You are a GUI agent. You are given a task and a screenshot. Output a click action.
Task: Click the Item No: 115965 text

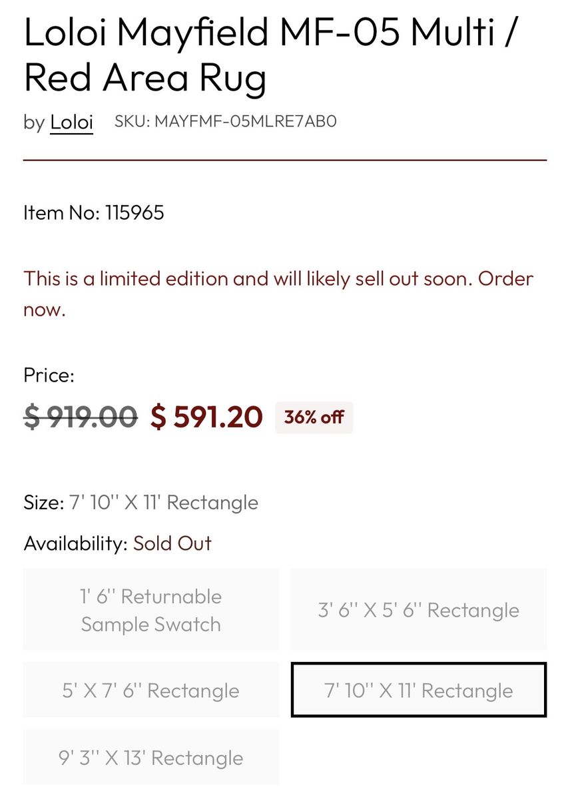(x=94, y=213)
